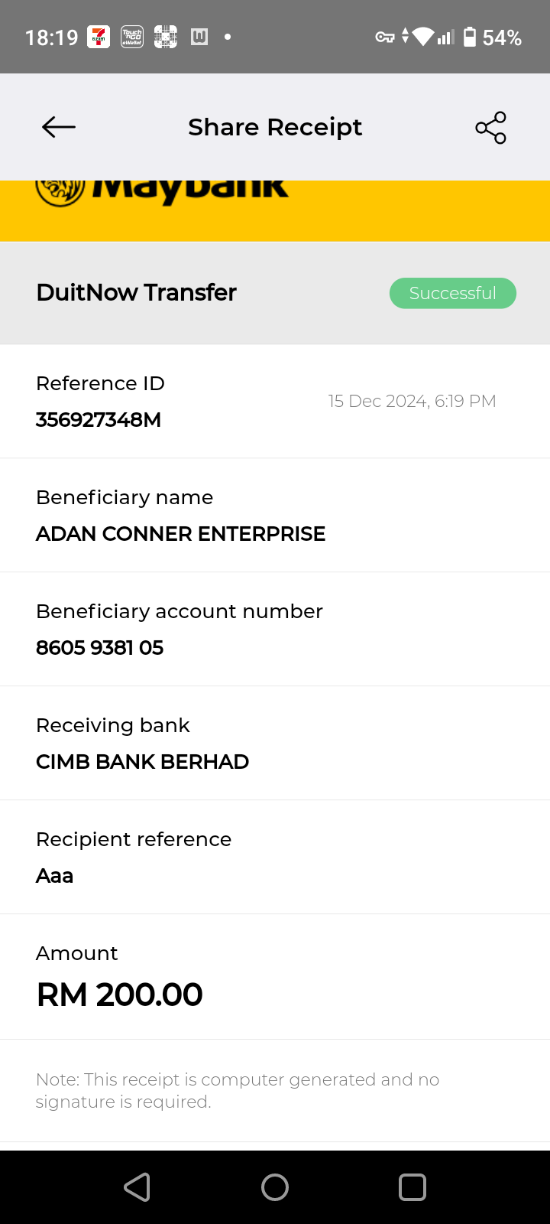This screenshot has width=550, height=1224.
Task: Tap the Share Receipt title
Action: [275, 127]
